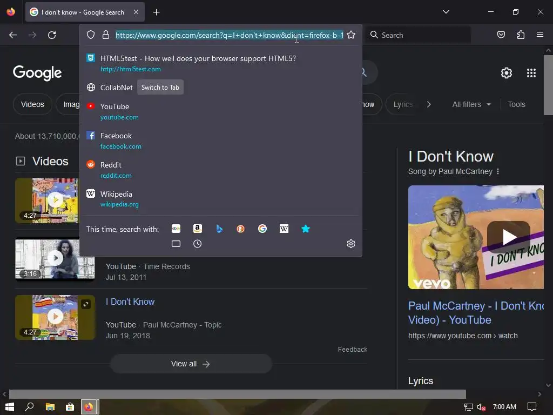Bookmark this page with the star icon
Image resolution: width=553 pixels, height=415 pixels.
[x=351, y=35]
